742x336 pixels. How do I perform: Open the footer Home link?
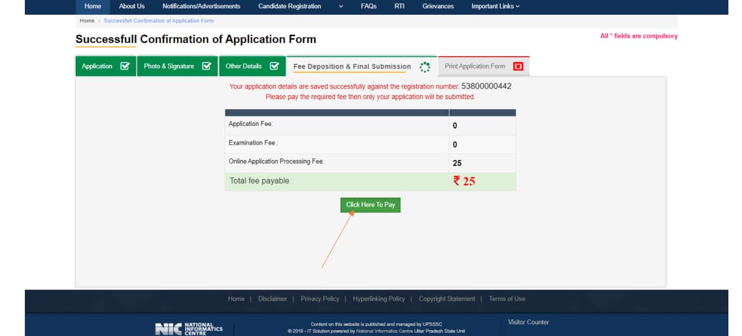pos(236,299)
